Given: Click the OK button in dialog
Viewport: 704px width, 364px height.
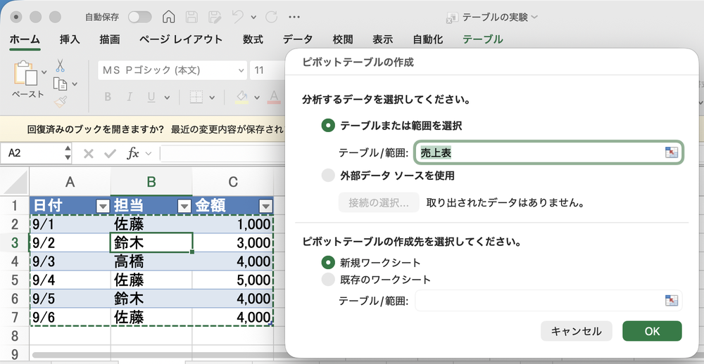Looking at the screenshot, I should (652, 331).
